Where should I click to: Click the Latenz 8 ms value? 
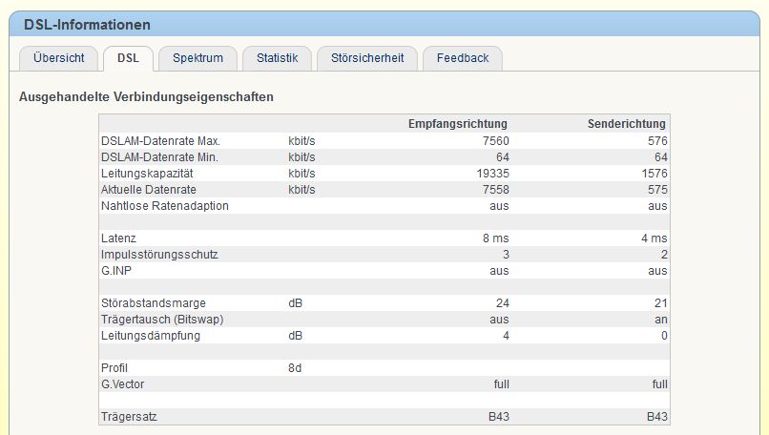(x=494, y=238)
